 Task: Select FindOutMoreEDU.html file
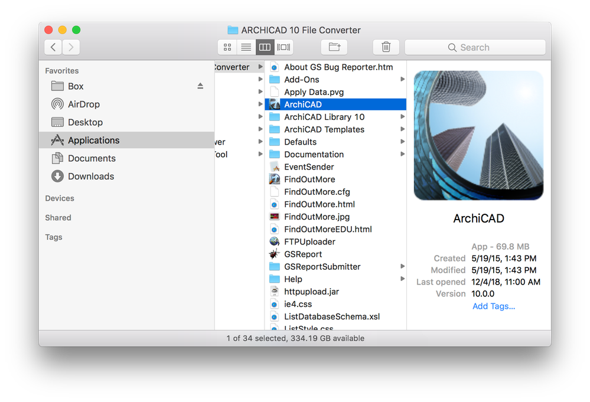click(335, 230)
